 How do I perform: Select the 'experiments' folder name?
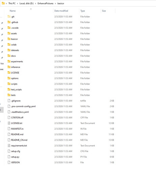17,62
